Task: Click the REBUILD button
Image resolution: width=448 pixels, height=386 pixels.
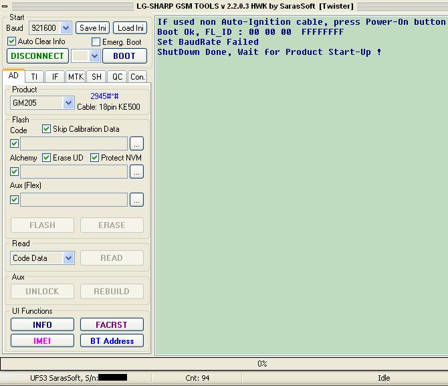Action: coord(112,292)
